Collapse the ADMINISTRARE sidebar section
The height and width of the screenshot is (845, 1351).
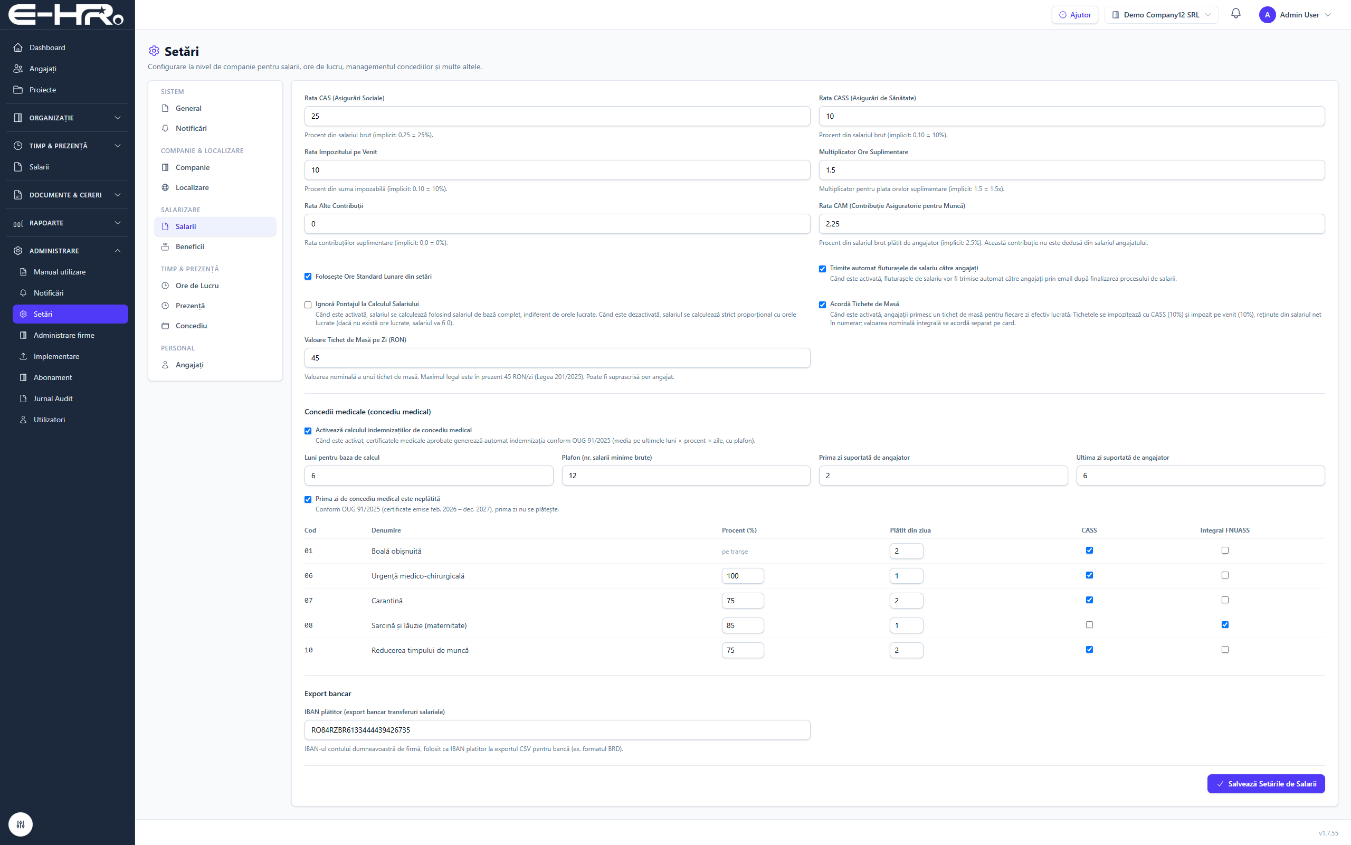(x=67, y=251)
